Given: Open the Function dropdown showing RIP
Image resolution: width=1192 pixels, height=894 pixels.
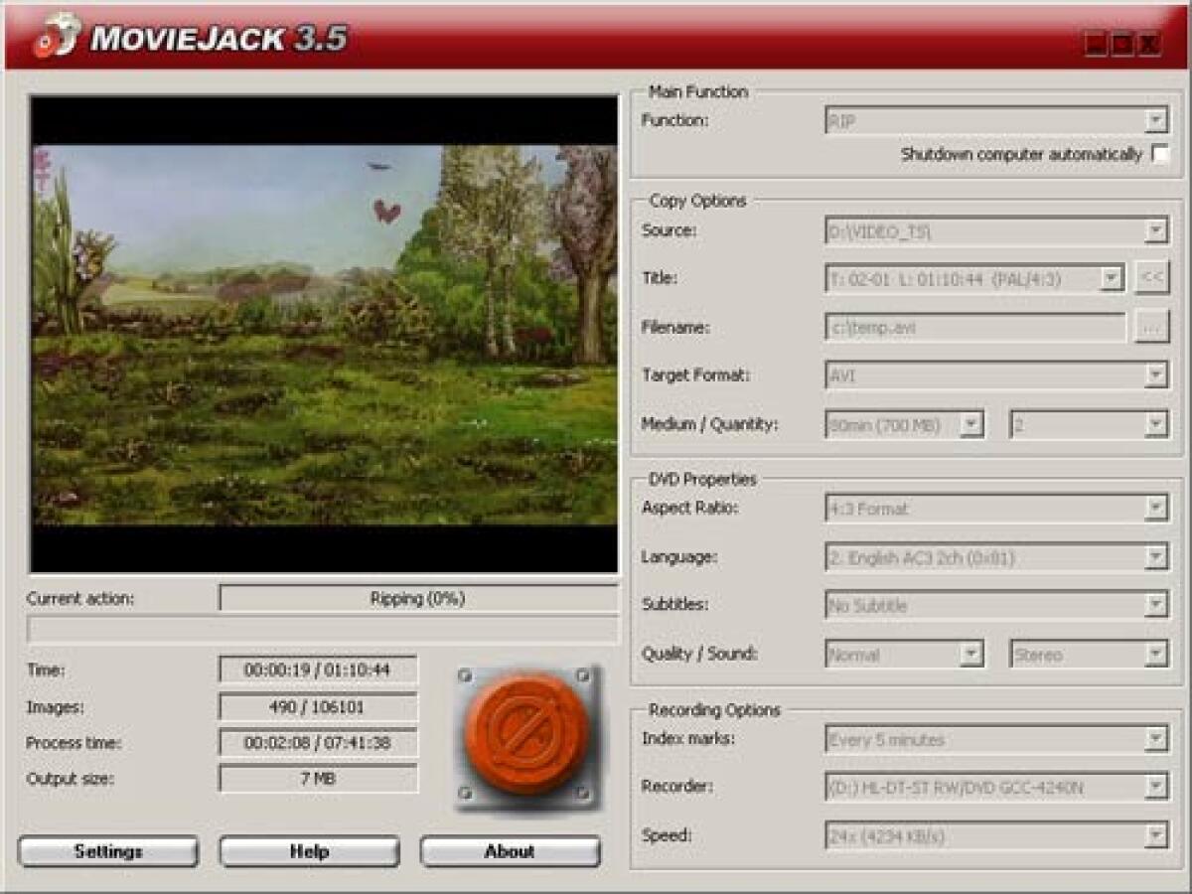Looking at the screenshot, I should click(1157, 119).
